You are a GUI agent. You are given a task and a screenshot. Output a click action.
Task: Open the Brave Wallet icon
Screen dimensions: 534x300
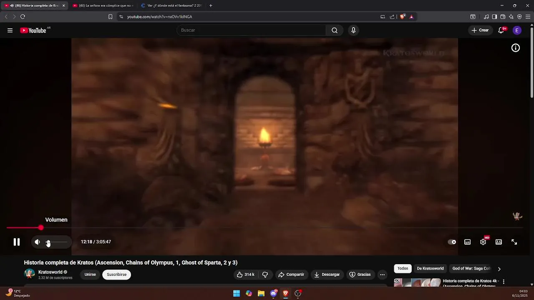point(503,17)
